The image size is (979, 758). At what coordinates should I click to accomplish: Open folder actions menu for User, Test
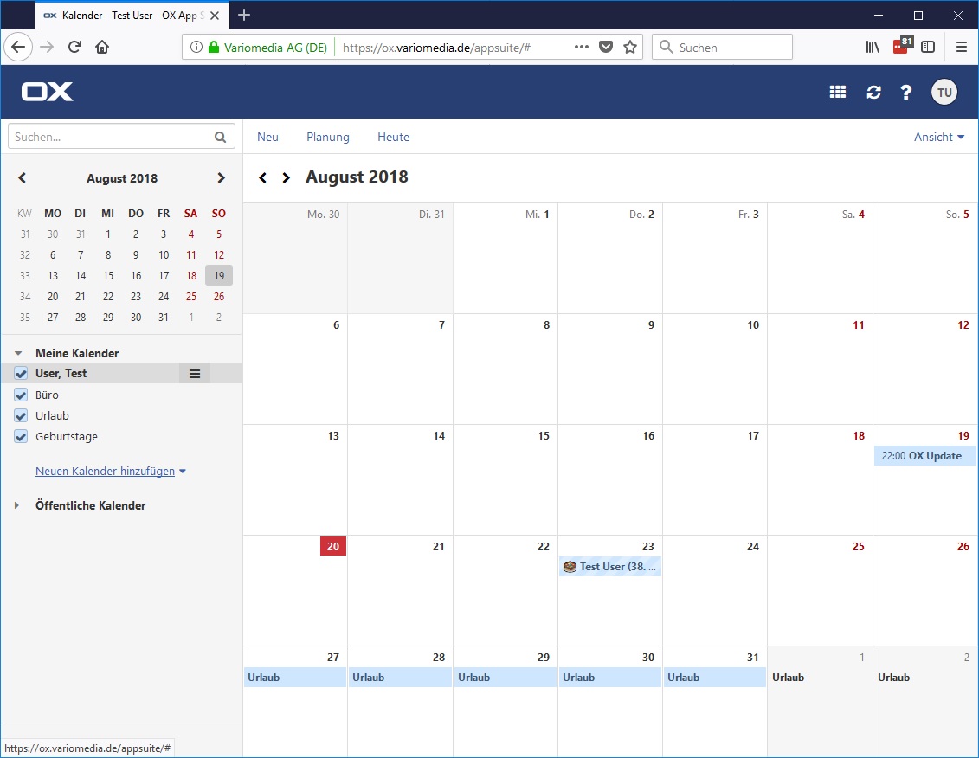coord(195,374)
